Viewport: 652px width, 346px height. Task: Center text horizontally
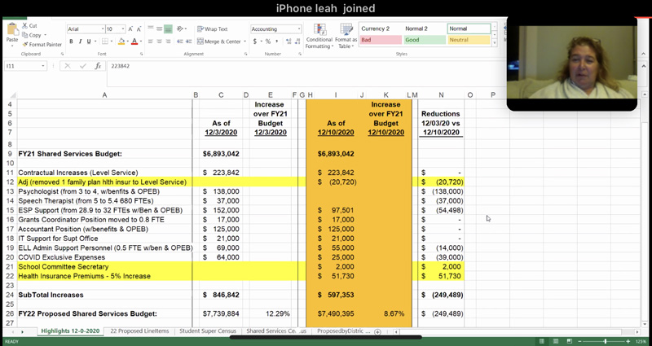[x=159, y=42]
